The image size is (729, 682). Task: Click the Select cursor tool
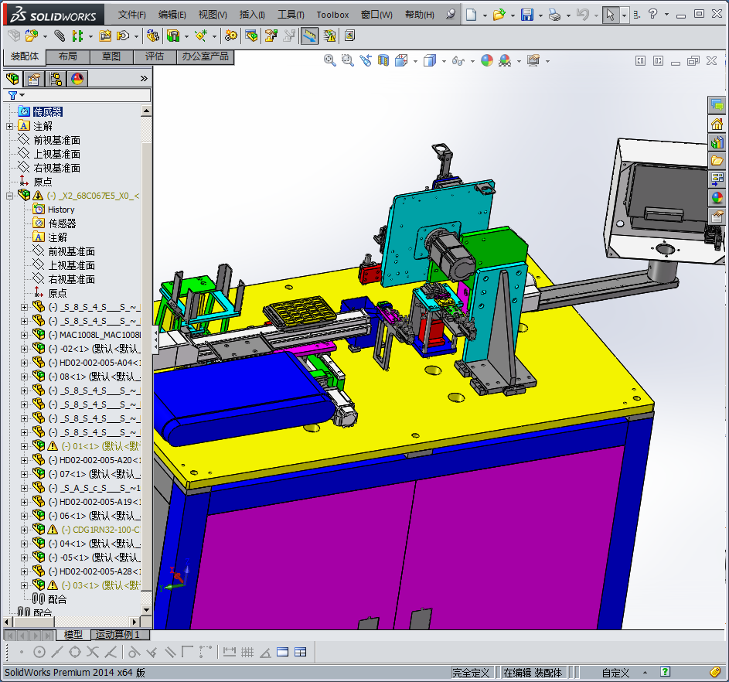pos(610,15)
